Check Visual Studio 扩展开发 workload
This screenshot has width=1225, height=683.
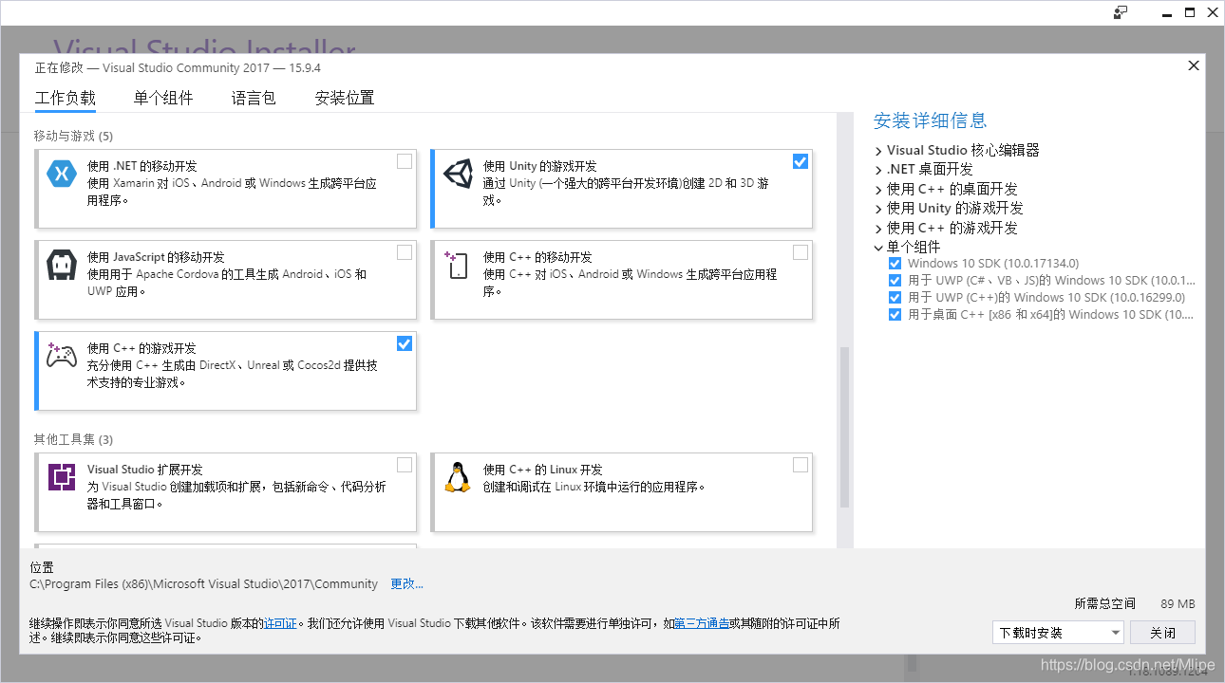405,465
